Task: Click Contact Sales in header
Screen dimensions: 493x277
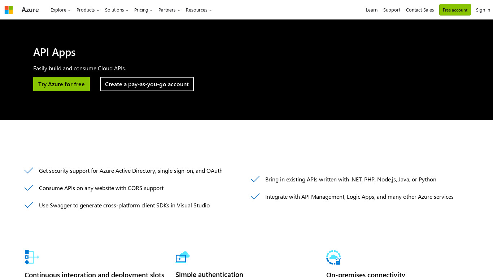Action: pyautogui.click(x=420, y=10)
